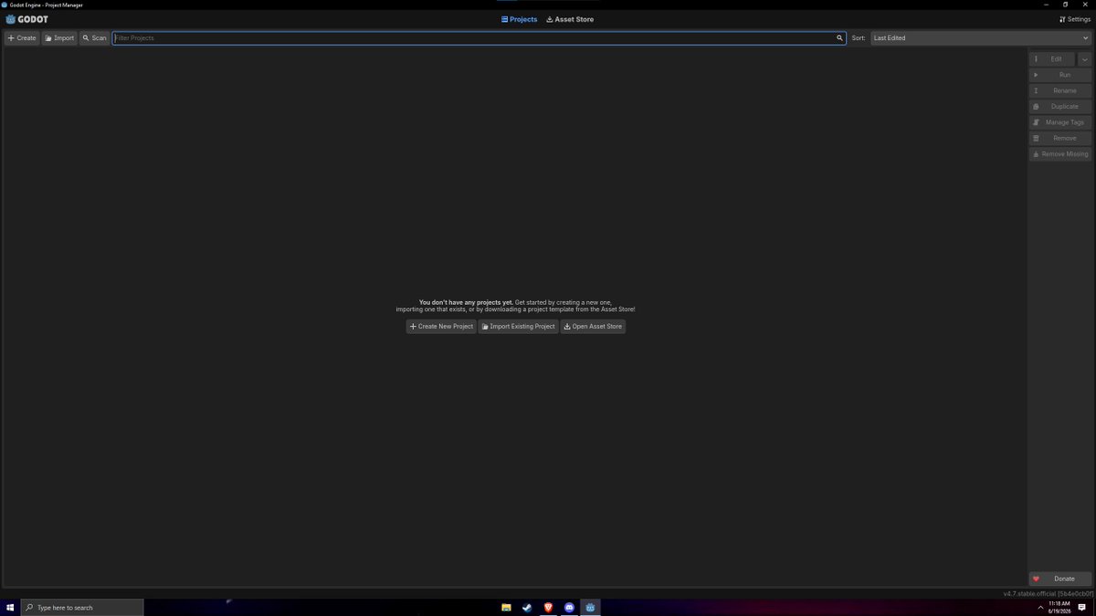The height and width of the screenshot is (616, 1096).
Task: Click the Rename button
Action: pyautogui.click(x=1060, y=90)
